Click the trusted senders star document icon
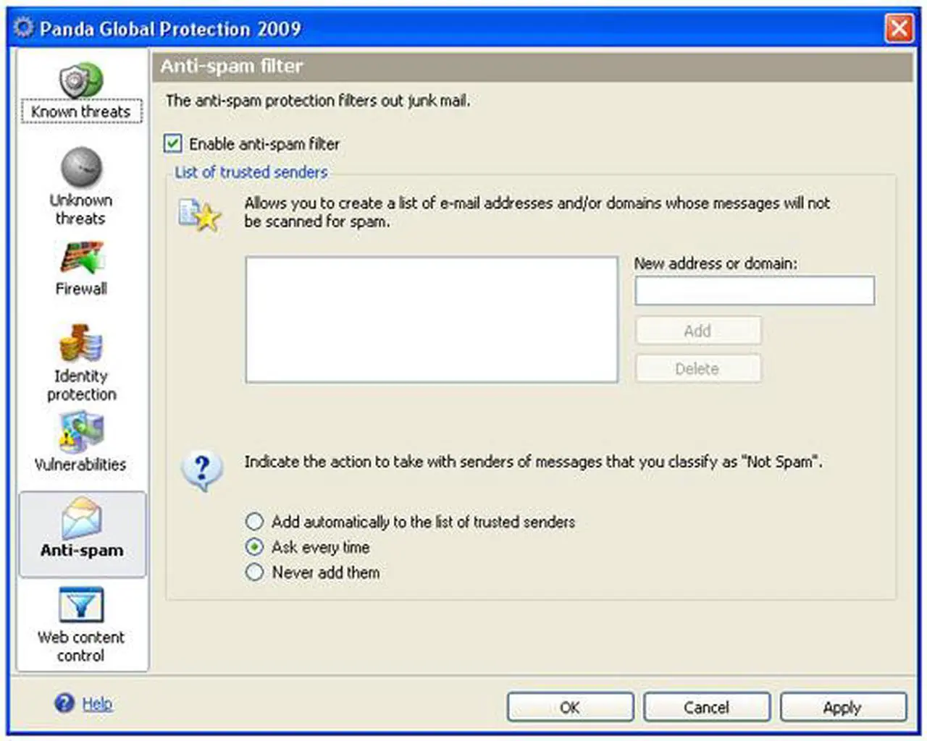Viewport: 927px width, 741px height. (199, 215)
